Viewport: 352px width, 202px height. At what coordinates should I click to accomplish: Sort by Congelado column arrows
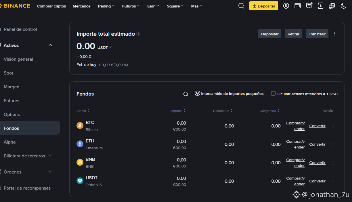coord(278,111)
